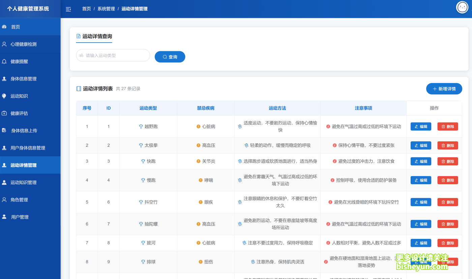Click the 注意事项 column header
472x279 pixels.
pyautogui.click(x=363, y=108)
